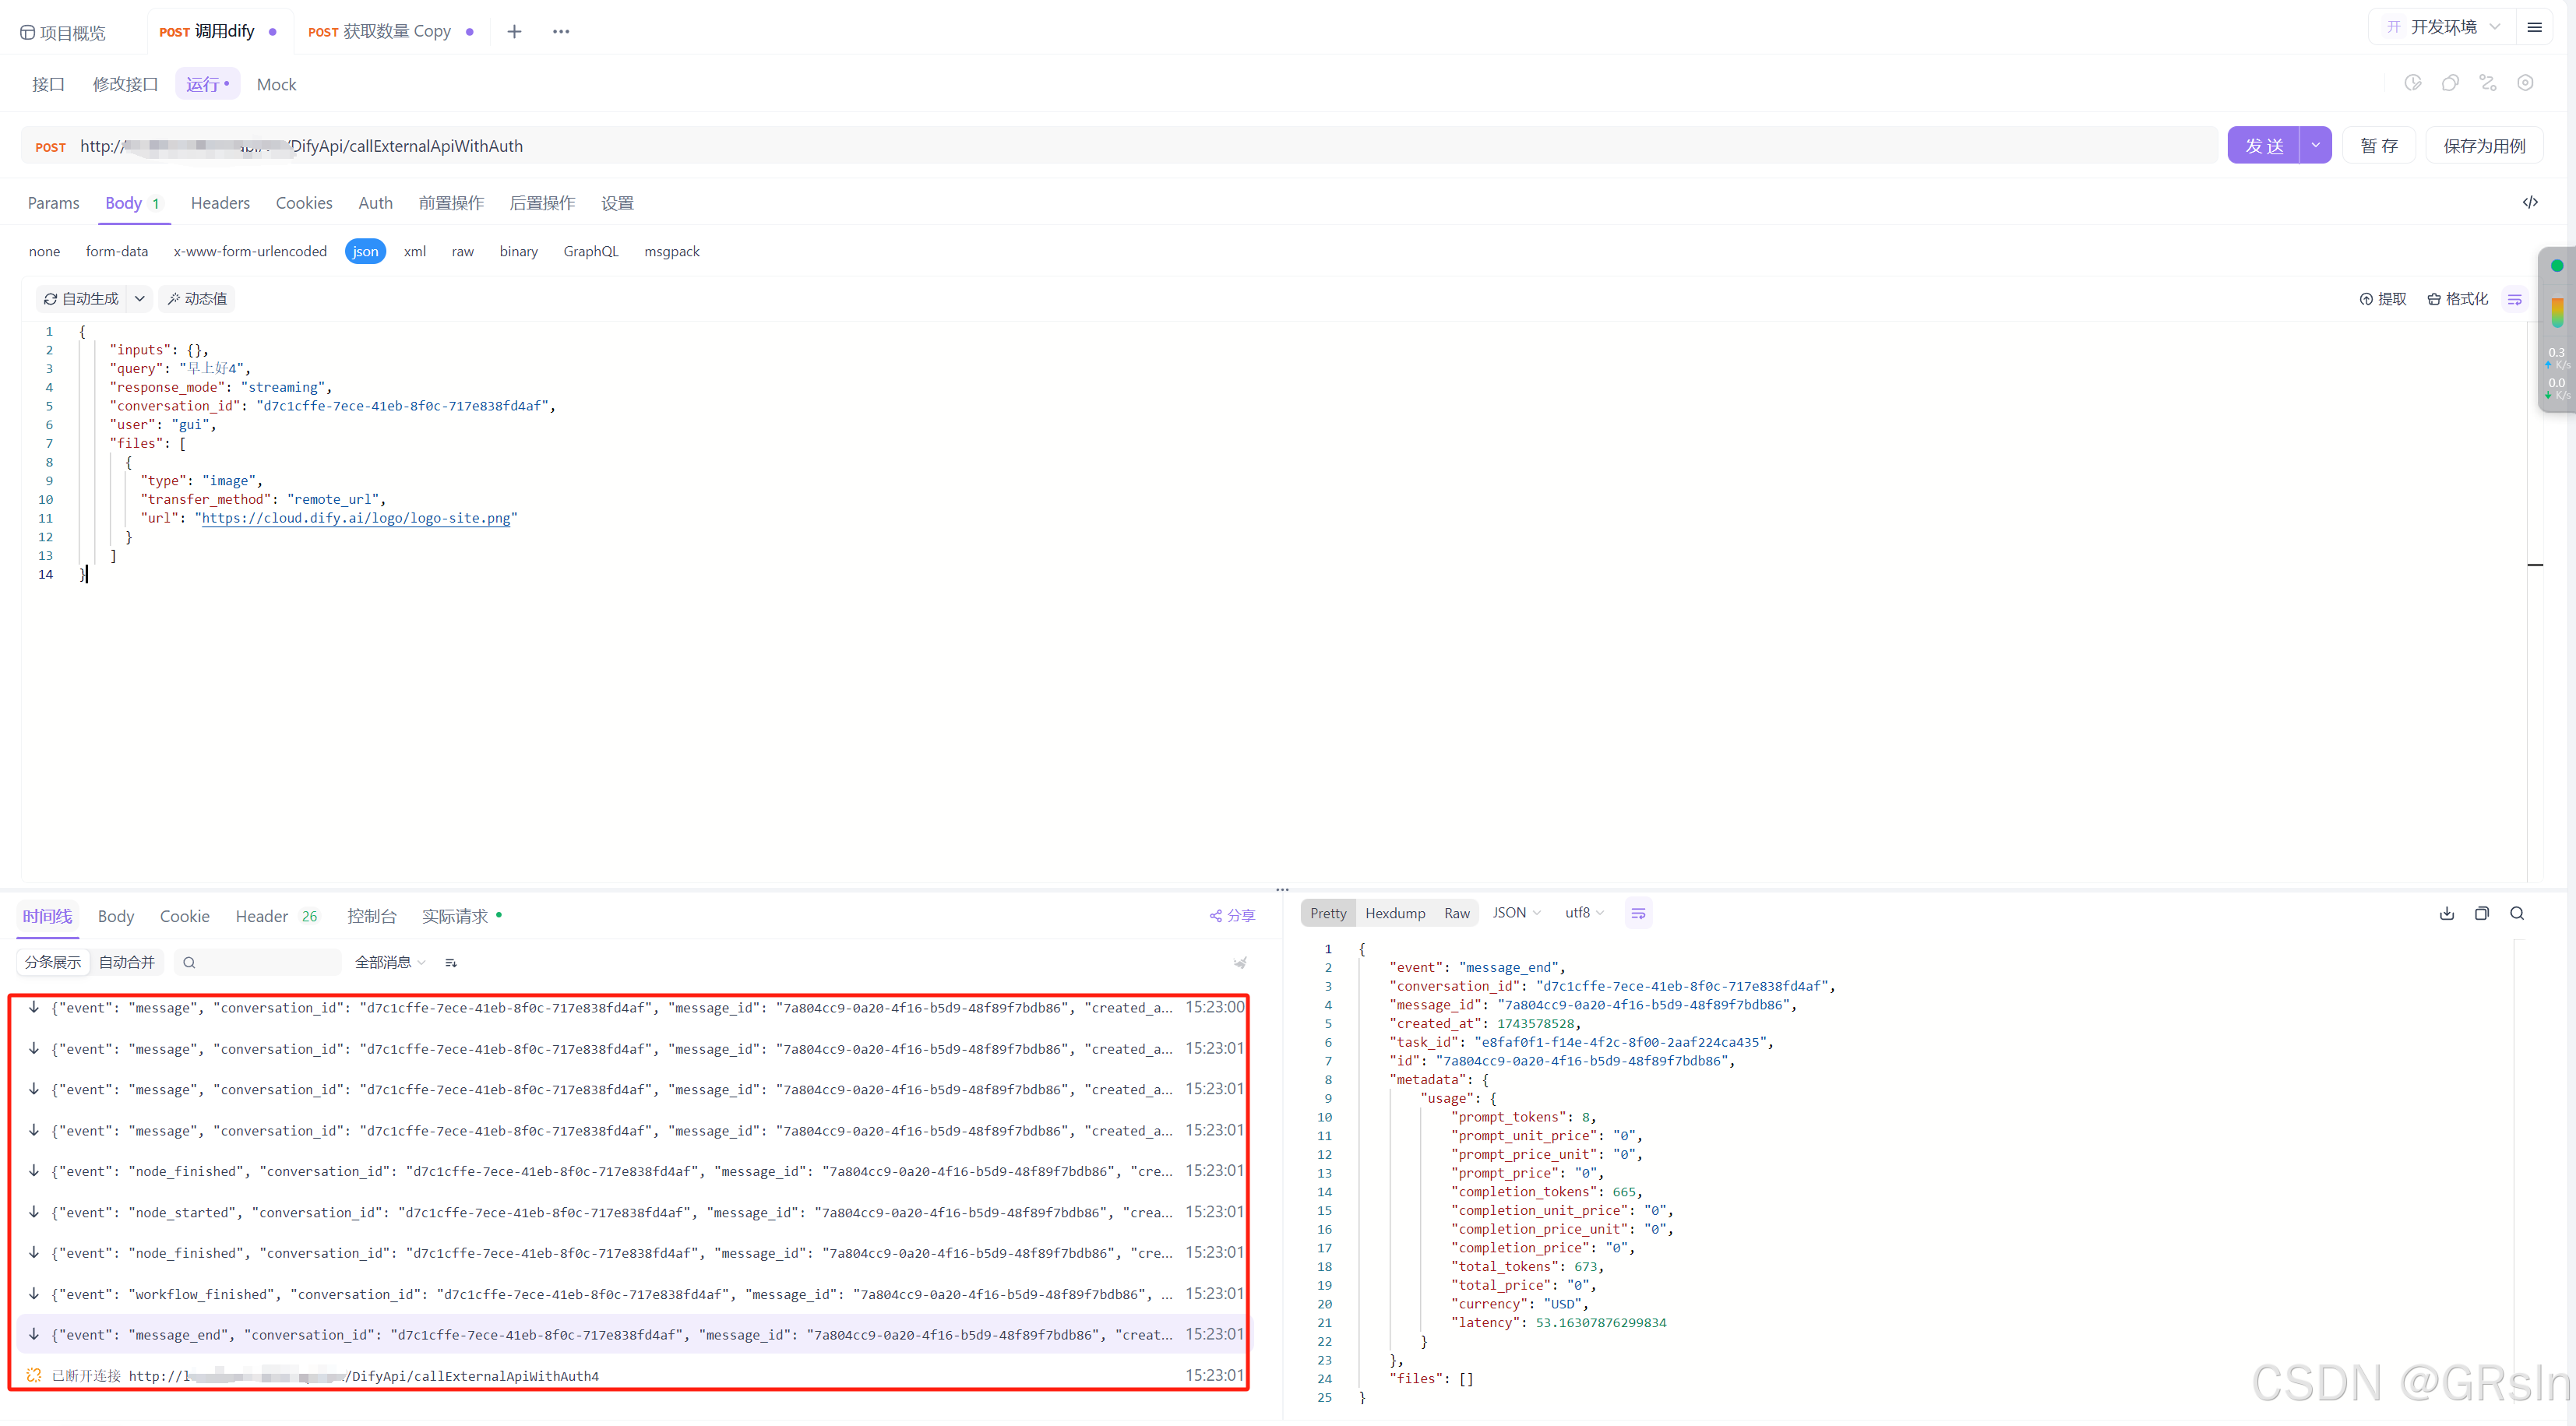The width and height of the screenshot is (2576, 1426).
Task: Select the form-data body type
Action: 117,252
